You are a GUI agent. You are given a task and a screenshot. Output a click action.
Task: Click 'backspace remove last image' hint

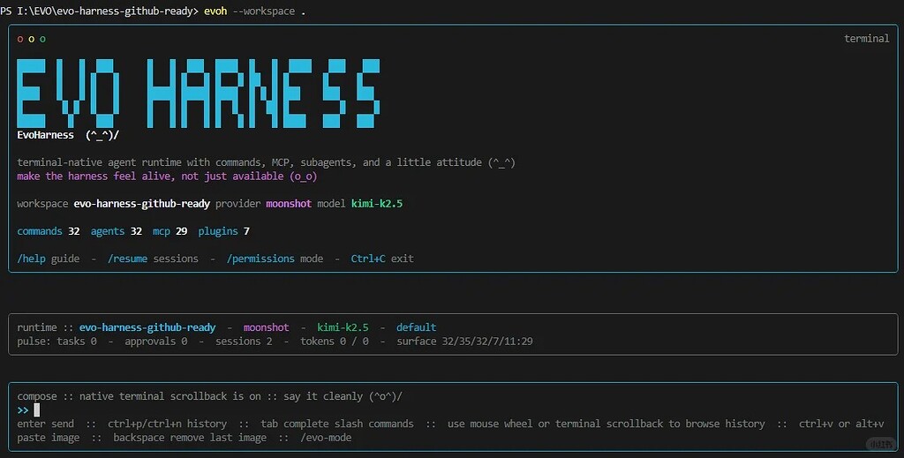(x=190, y=437)
